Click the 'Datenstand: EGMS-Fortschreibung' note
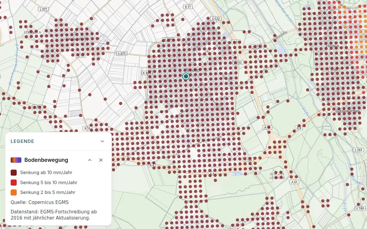 pos(54,215)
